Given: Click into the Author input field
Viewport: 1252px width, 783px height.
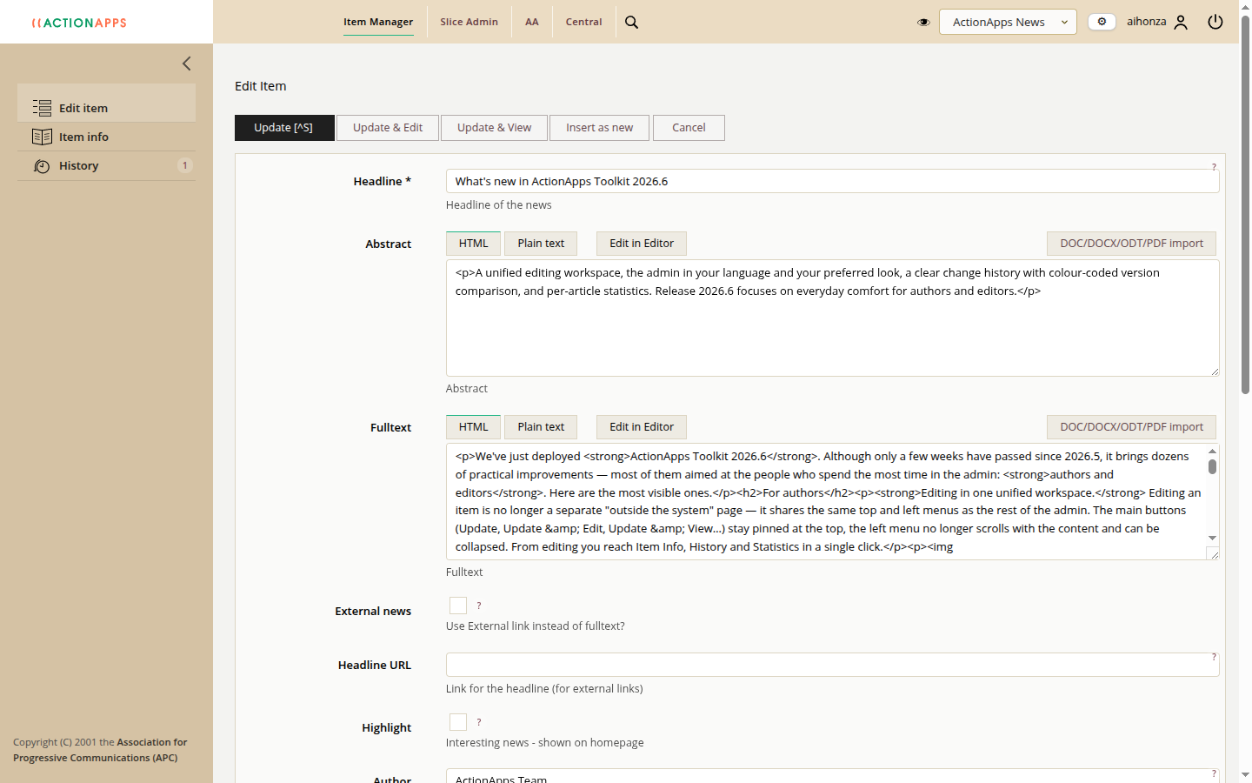Looking at the screenshot, I should click(x=833, y=776).
